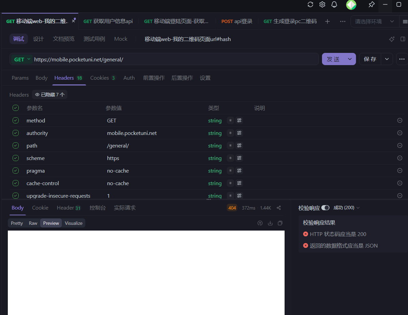Uncheck the authority header checkbox

pos(16,133)
